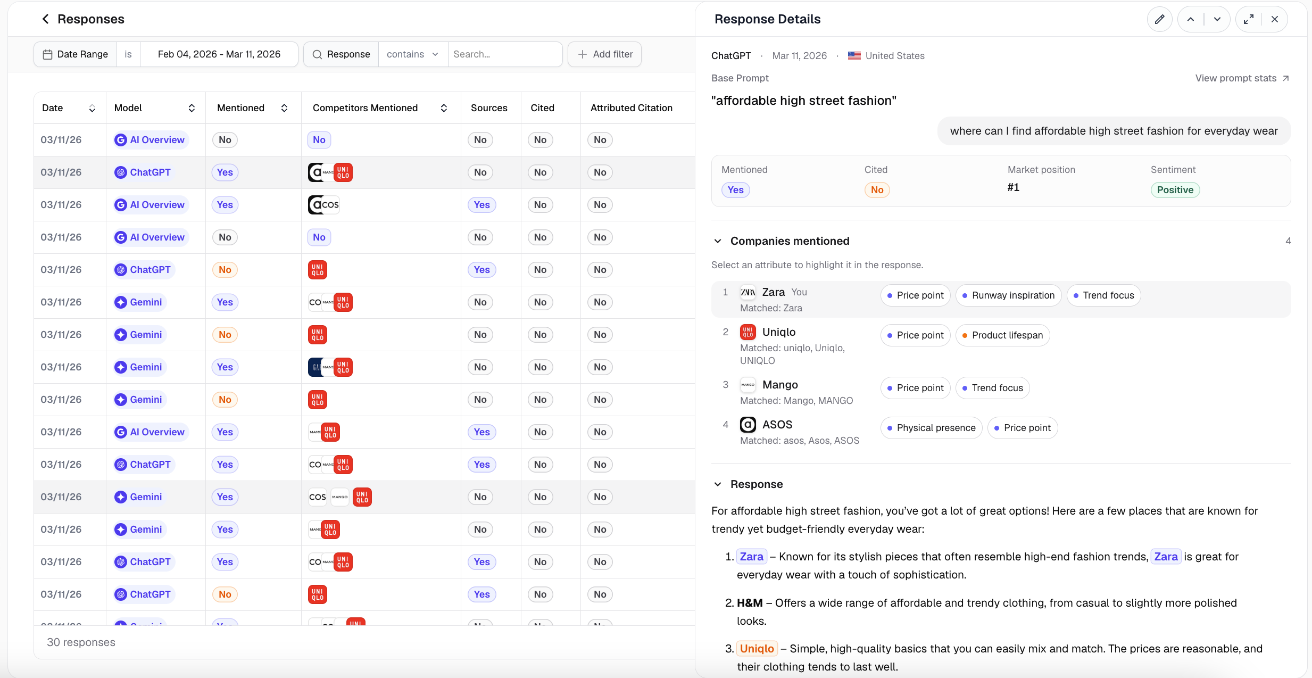
Task: Click the Sources column header
Action: point(489,108)
